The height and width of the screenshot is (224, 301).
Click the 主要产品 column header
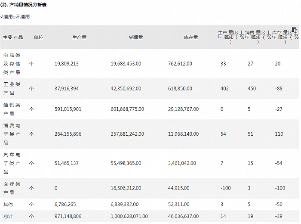(x=13, y=37)
